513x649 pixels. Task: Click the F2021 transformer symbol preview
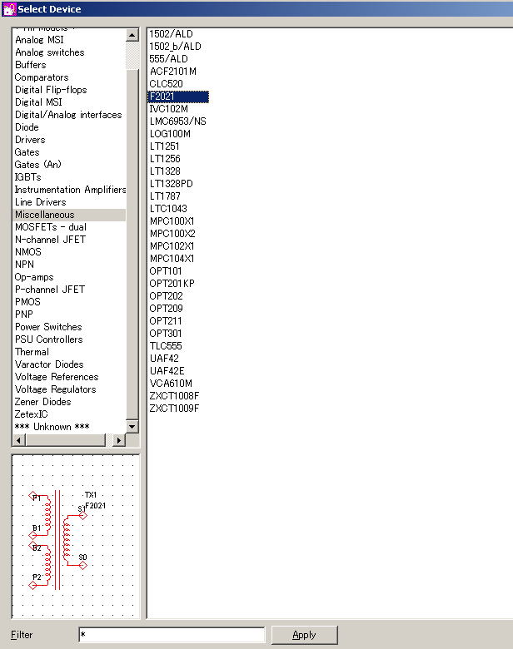click(x=76, y=537)
